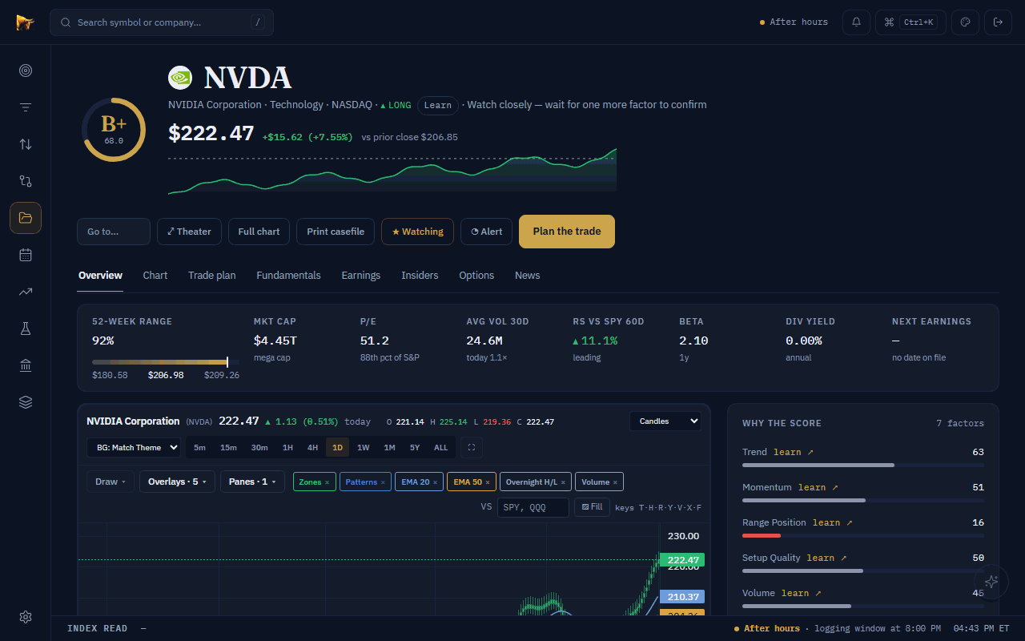
Task: Select the open folder casefile sidebar icon
Action: (x=26, y=218)
